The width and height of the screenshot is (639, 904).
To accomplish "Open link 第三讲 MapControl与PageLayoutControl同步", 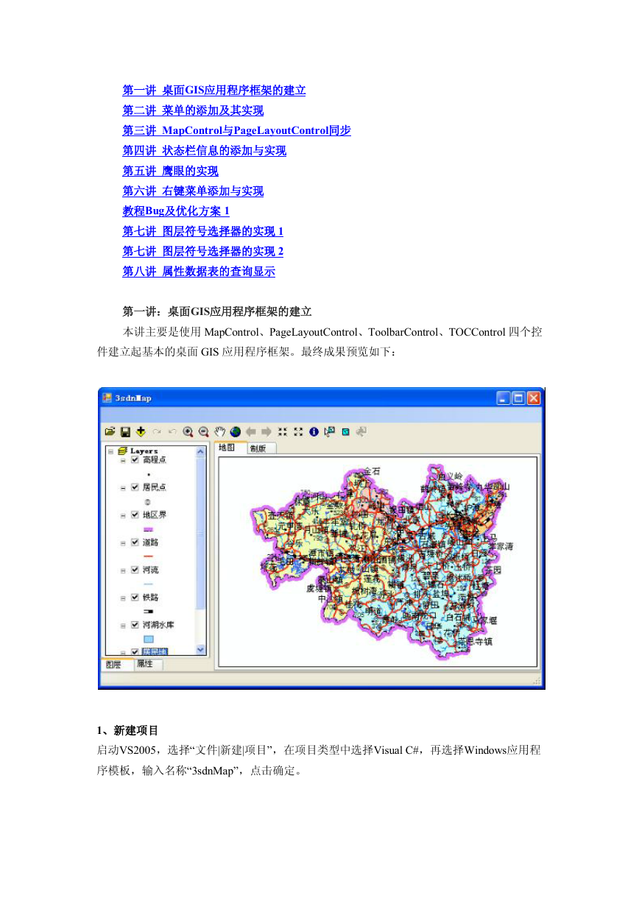I will tap(236, 130).
